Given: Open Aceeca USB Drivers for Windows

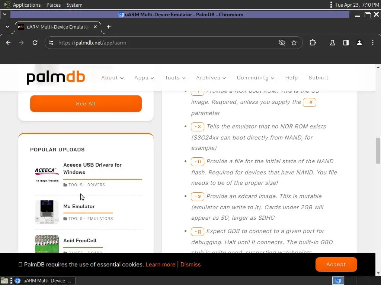Looking at the screenshot, I should (92, 168).
